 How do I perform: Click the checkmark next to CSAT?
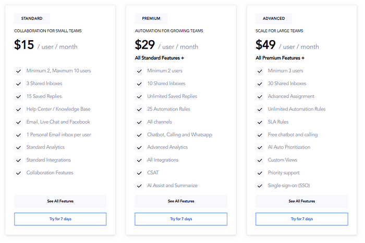tap(139, 173)
